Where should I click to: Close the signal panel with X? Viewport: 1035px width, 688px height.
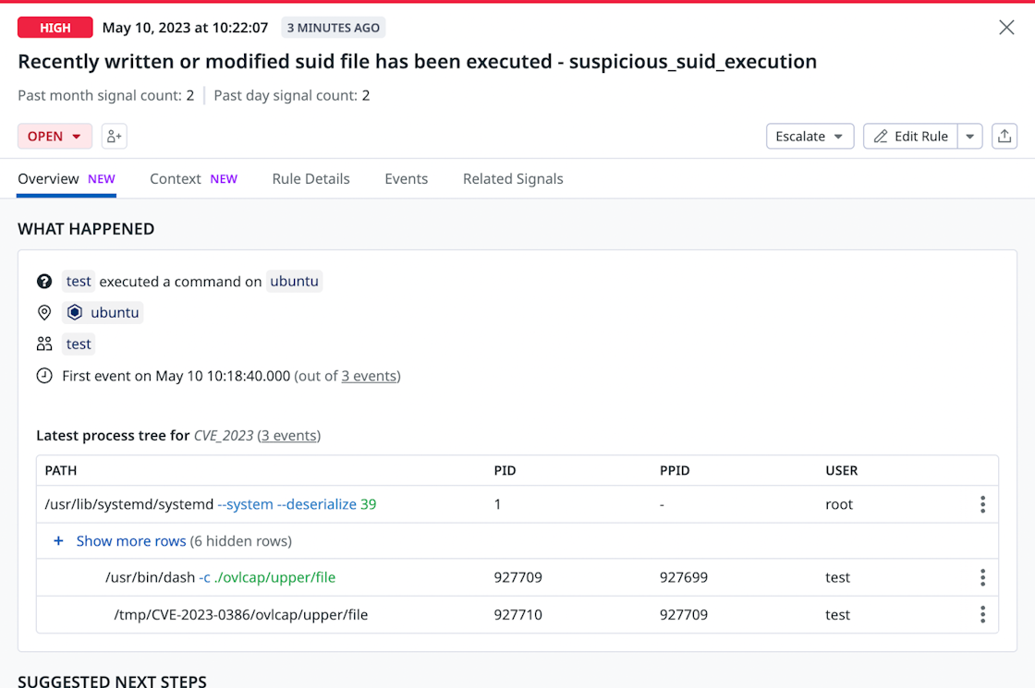click(x=1006, y=28)
